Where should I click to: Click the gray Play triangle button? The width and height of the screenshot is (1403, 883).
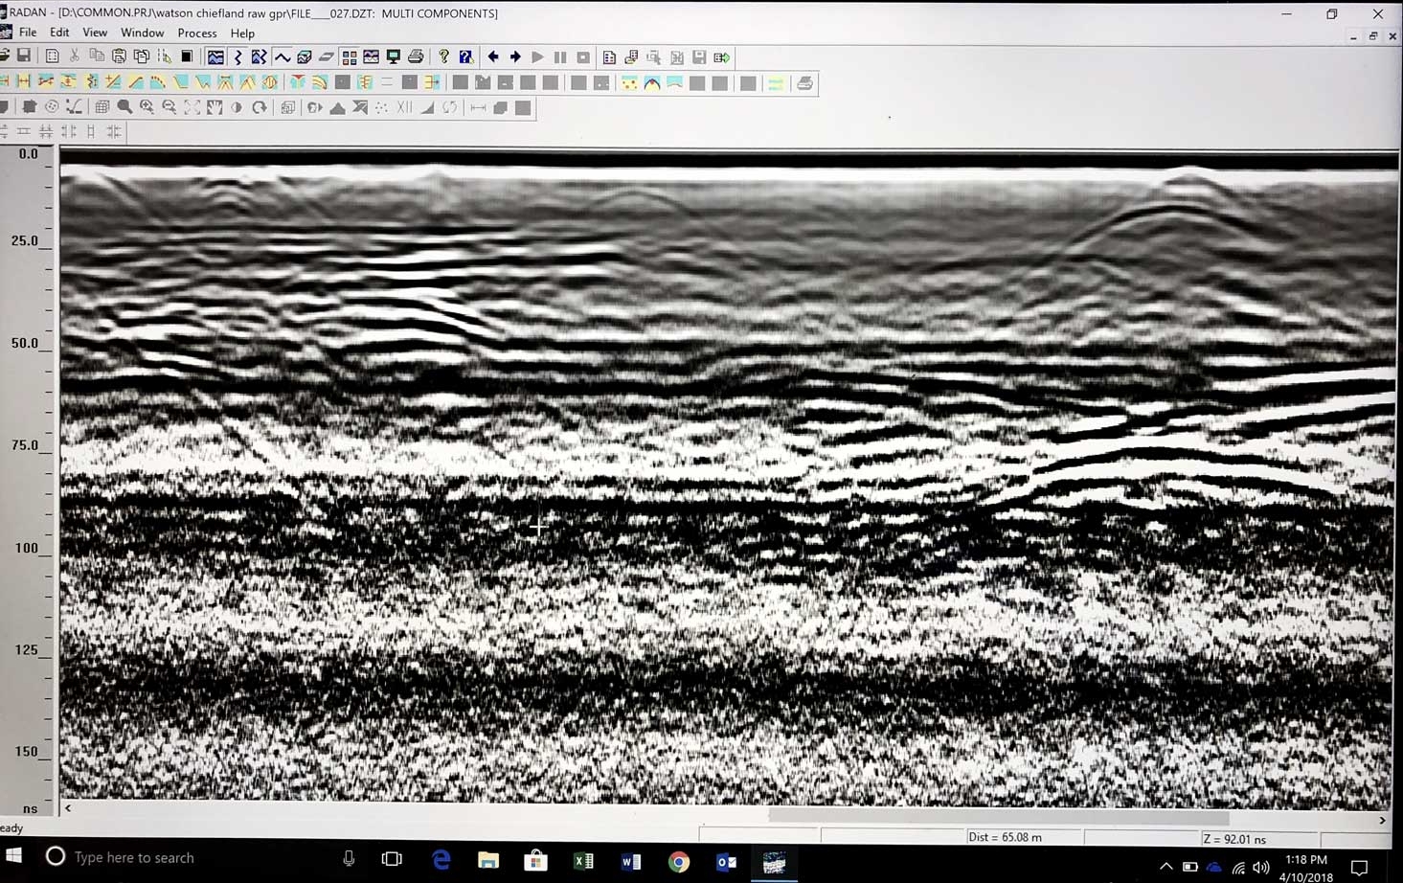(537, 57)
